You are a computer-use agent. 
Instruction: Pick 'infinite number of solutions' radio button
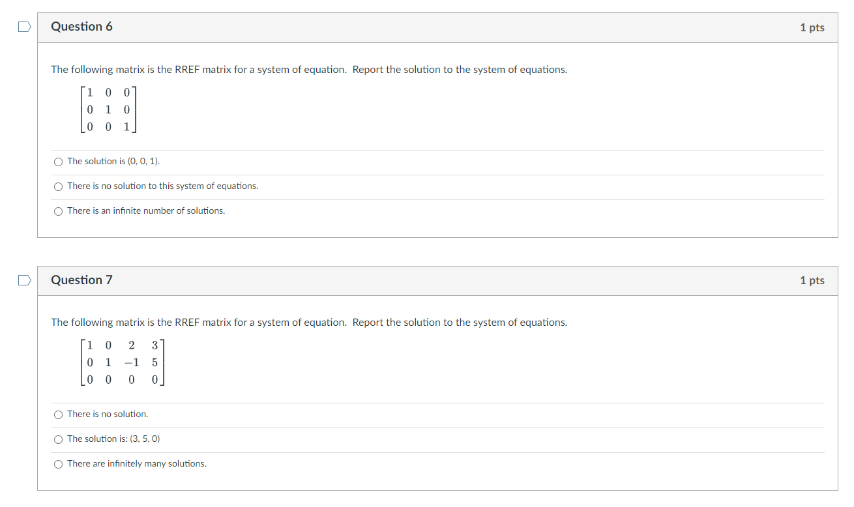59,211
